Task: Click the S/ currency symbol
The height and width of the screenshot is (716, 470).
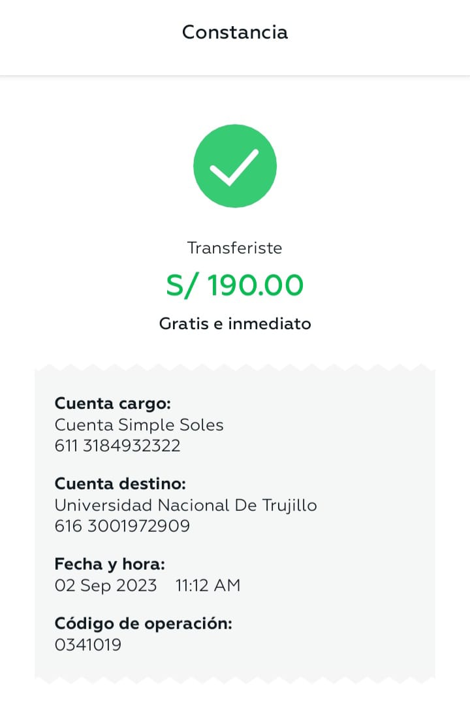Action: pos(183,285)
